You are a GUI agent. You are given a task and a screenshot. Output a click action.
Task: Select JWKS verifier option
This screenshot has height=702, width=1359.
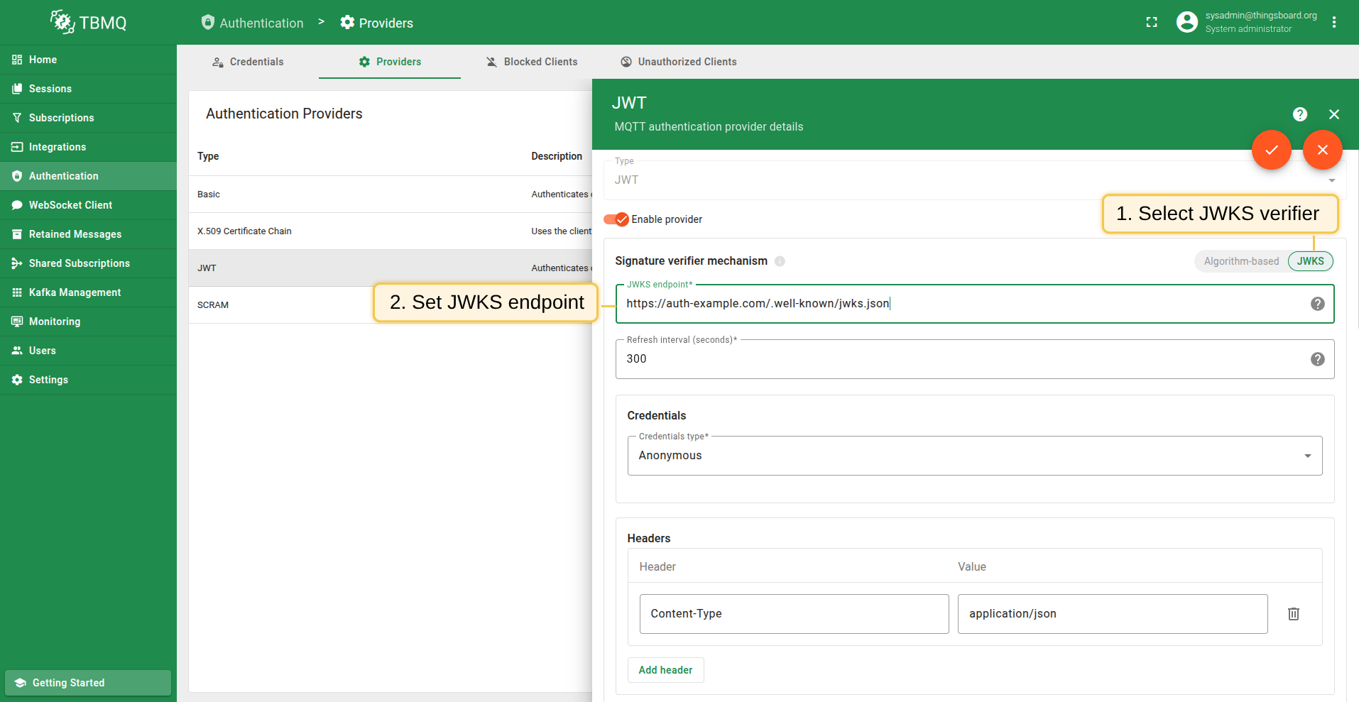(x=1310, y=261)
